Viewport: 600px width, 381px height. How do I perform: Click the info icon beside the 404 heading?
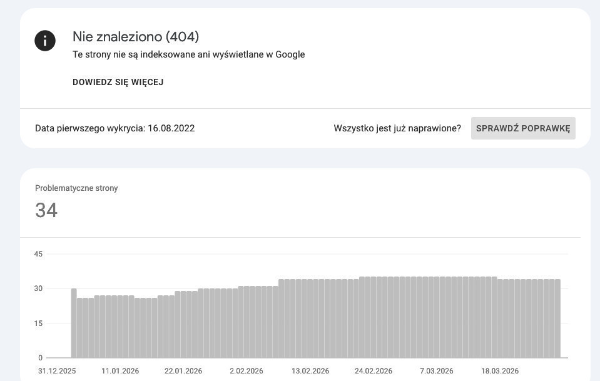[x=45, y=41]
